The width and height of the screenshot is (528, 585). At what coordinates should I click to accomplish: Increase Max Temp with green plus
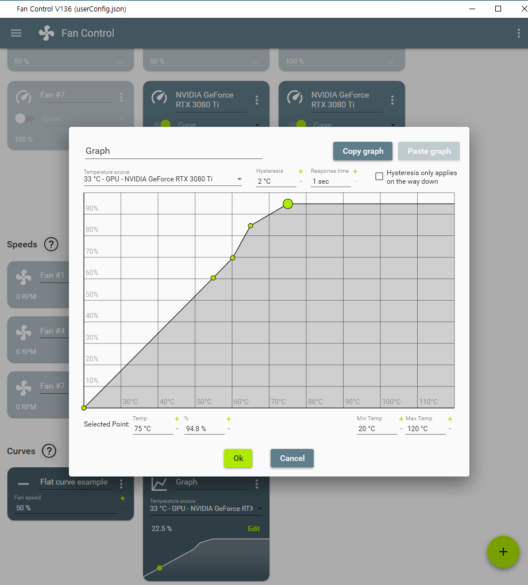click(450, 419)
